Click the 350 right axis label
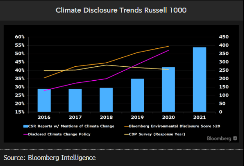Image resolution: width=244 pixels, height=166 pixels. coord(224,54)
